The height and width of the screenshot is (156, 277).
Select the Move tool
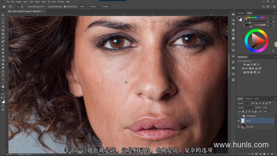coord(3,15)
